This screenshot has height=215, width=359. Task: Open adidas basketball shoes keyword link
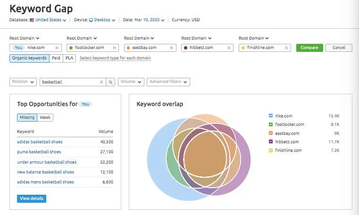pyautogui.click(x=40, y=142)
